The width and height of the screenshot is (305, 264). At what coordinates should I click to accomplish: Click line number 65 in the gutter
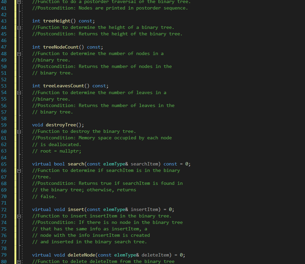(x=4, y=164)
